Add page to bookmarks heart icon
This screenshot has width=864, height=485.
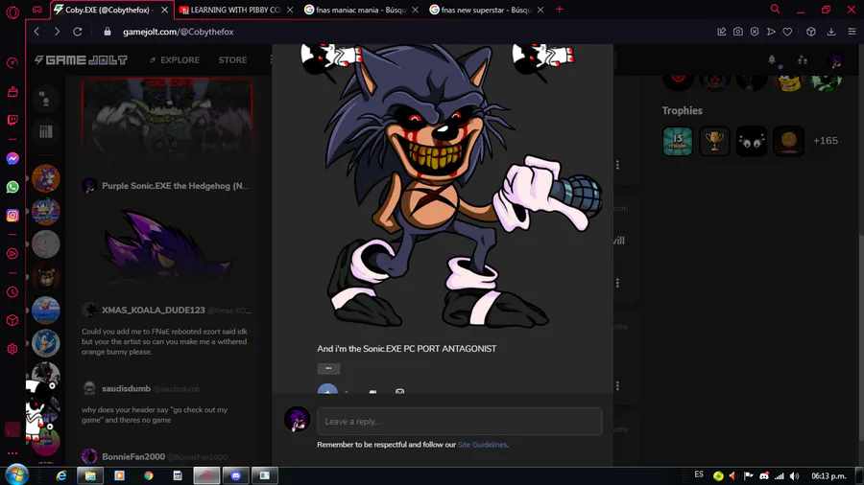pyautogui.click(x=787, y=32)
